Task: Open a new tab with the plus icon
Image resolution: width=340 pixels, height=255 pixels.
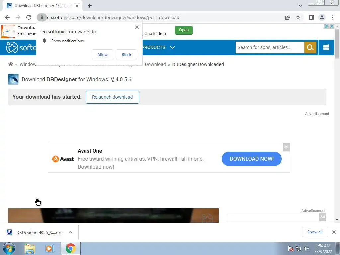Action: [90, 6]
